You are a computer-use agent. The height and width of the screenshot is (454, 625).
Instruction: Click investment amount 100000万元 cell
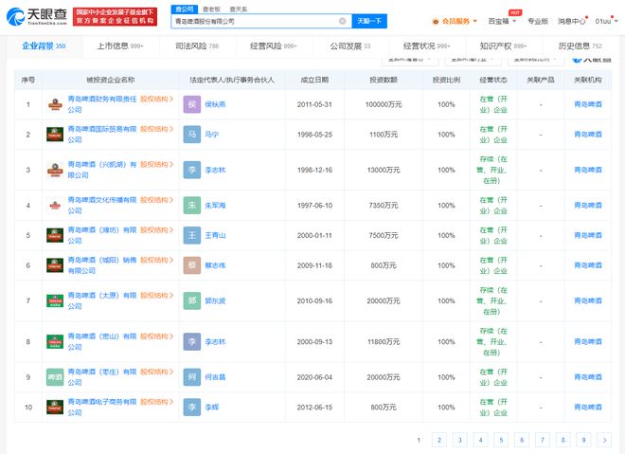(x=384, y=104)
